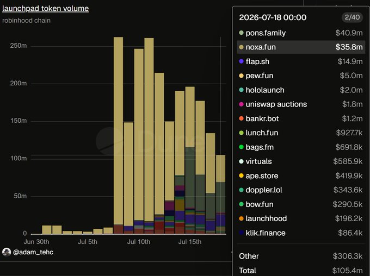Viewport: 370px width, 276px height.
Task: Click the robinhood chain subtitle
Action: pyautogui.click(x=27, y=21)
